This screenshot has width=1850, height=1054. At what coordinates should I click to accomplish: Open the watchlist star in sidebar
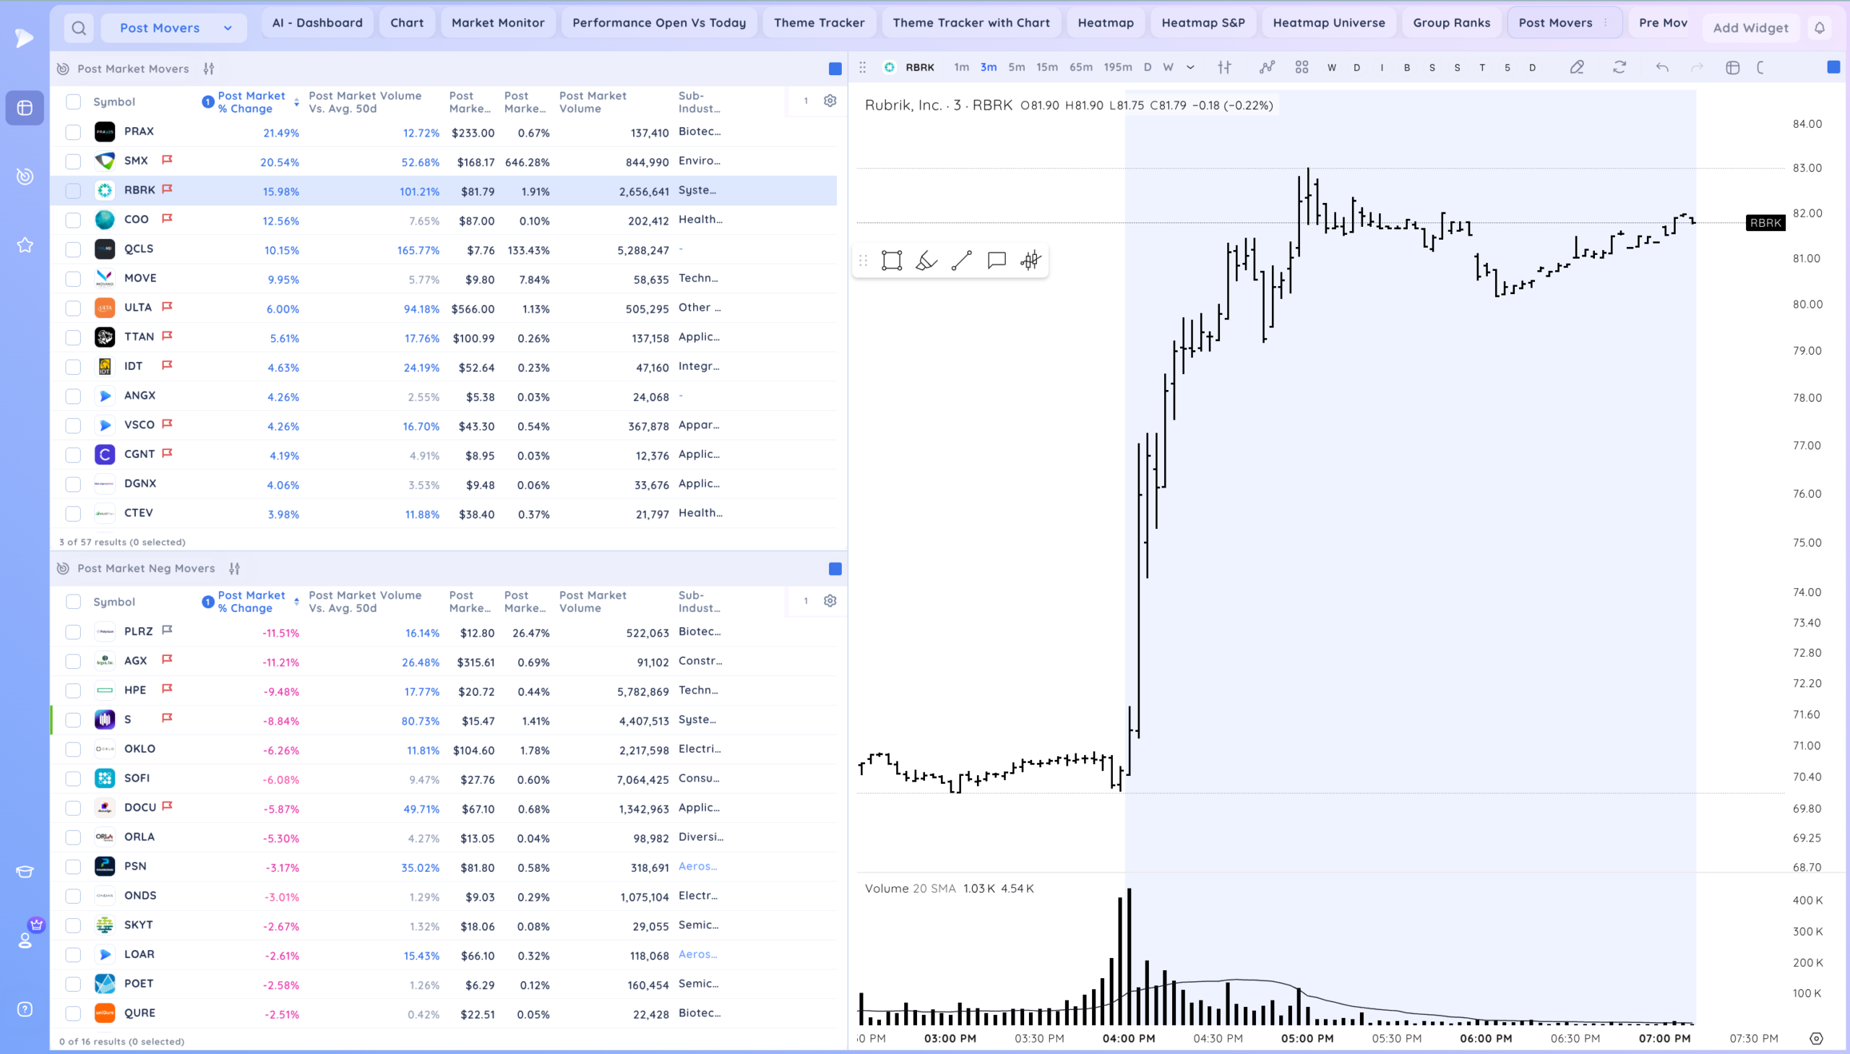25,245
